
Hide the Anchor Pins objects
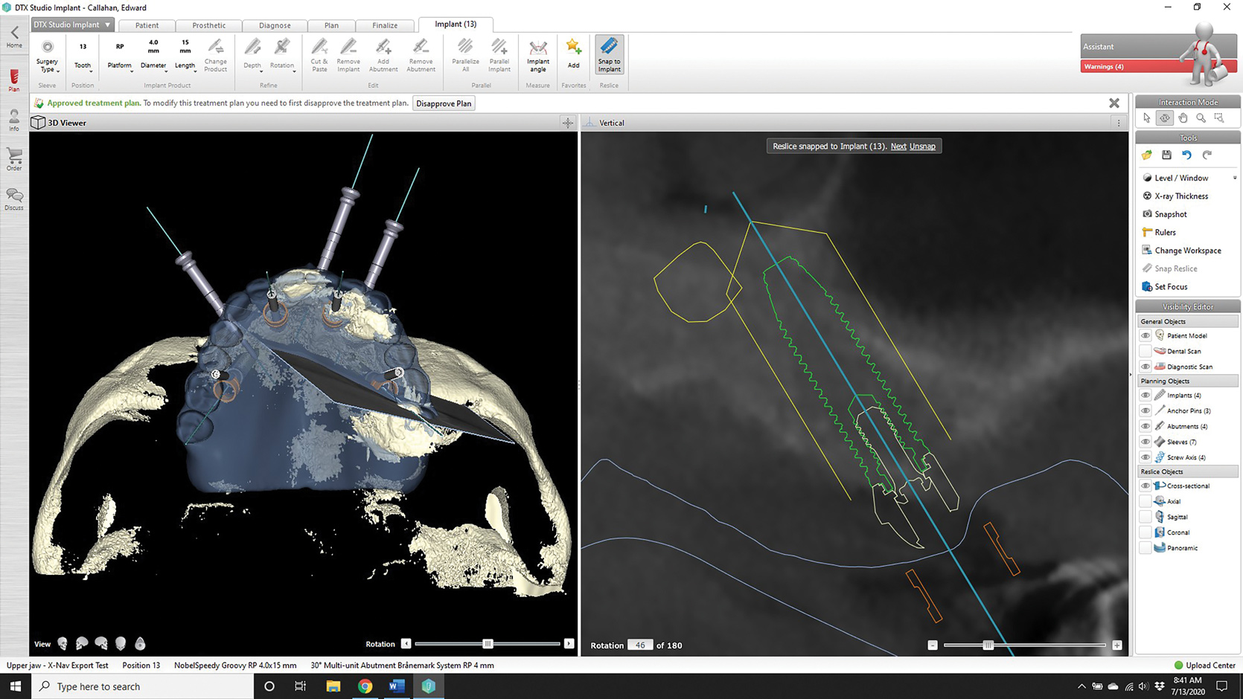click(1145, 410)
